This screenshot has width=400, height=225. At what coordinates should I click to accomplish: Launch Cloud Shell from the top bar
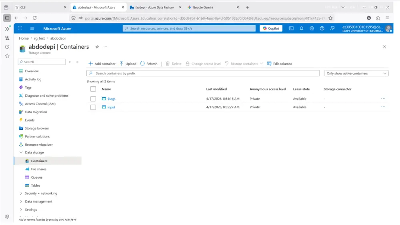291,28
